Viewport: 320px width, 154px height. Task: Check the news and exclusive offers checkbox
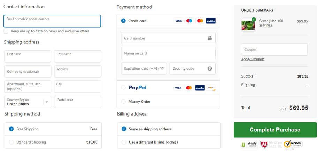[6, 31]
